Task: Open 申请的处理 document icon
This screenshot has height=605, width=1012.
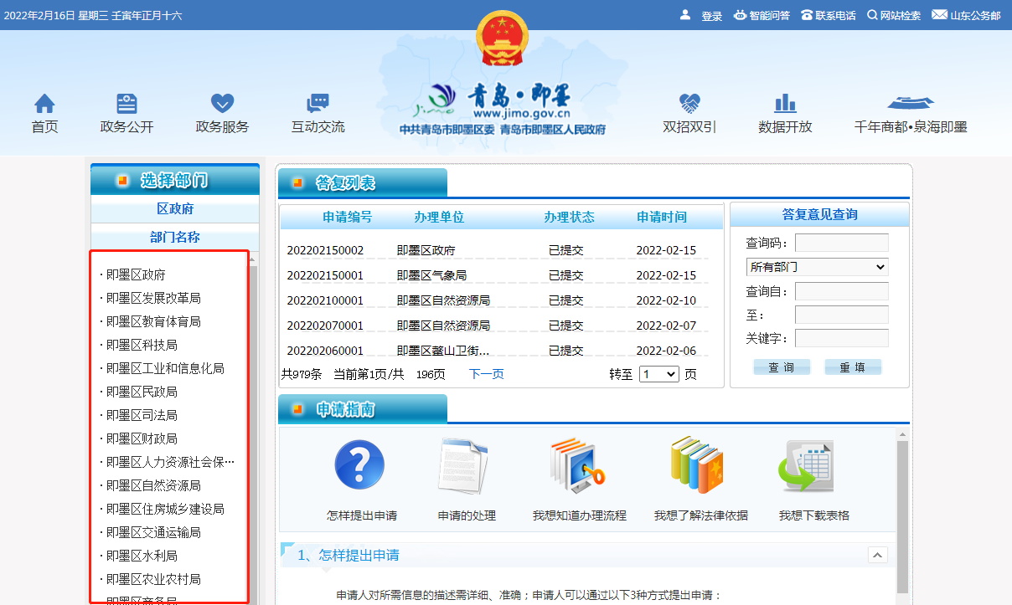Action: coord(463,465)
